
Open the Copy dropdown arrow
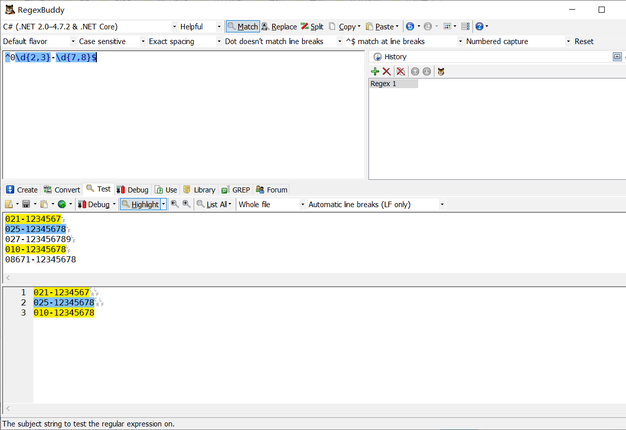[x=359, y=26]
